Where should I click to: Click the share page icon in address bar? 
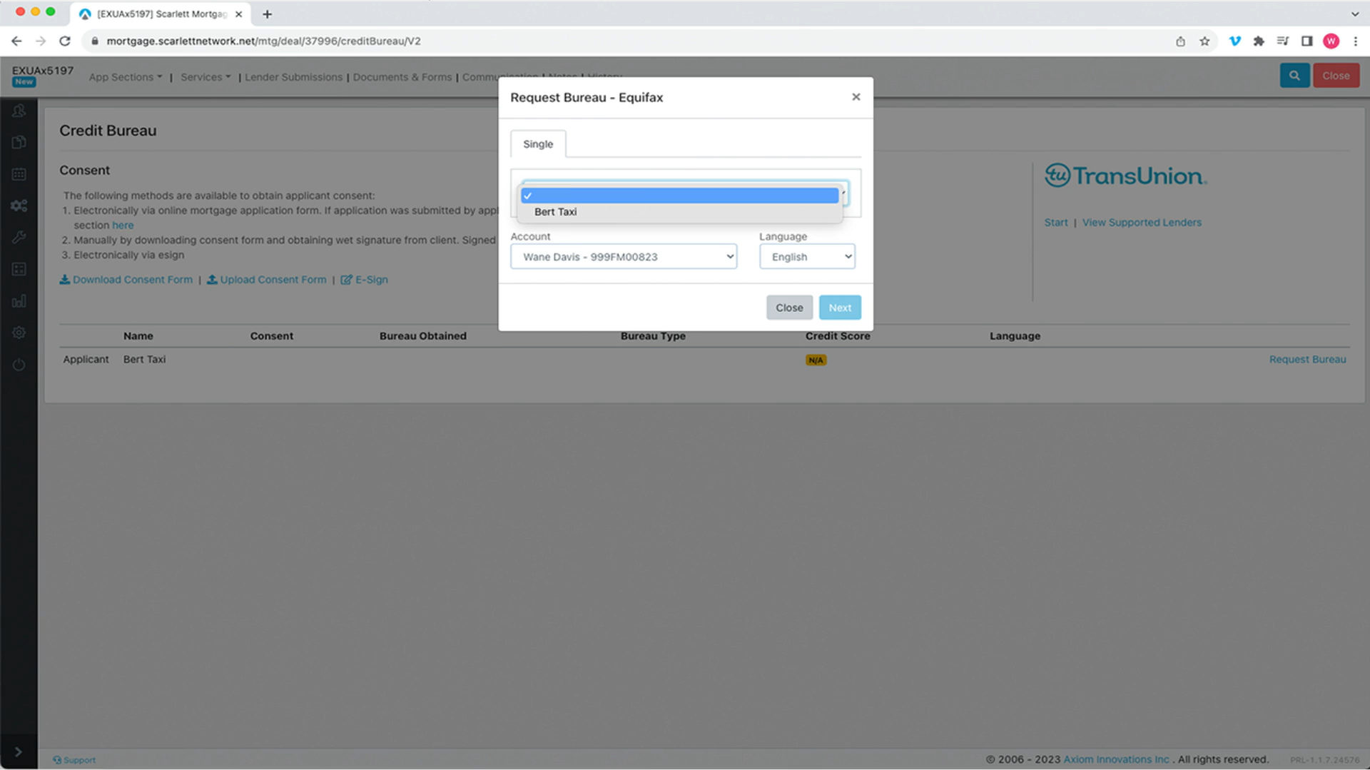[1180, 41]
